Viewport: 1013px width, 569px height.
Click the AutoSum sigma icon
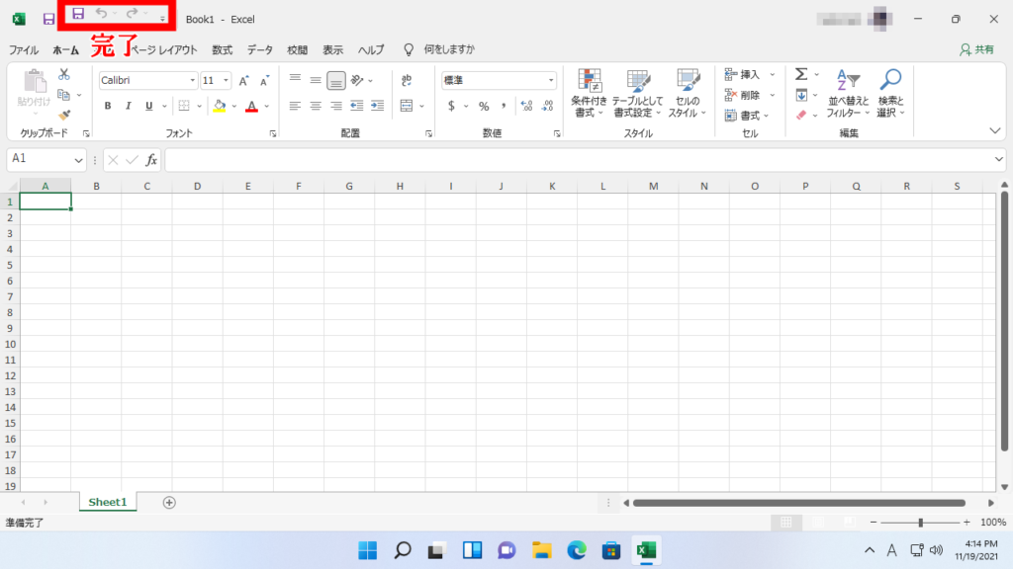click(x=801, y=74)
